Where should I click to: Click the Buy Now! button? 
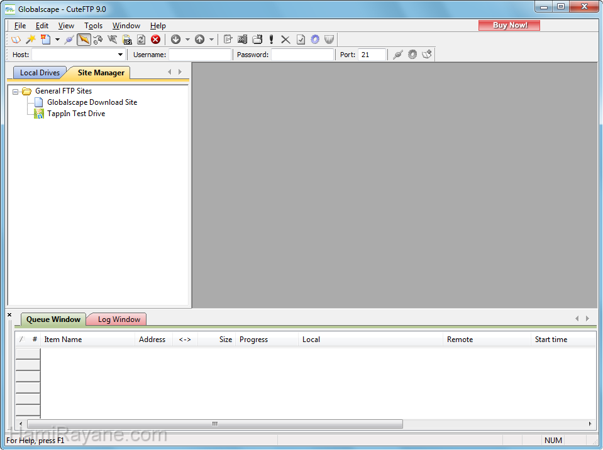click(509, 25)
